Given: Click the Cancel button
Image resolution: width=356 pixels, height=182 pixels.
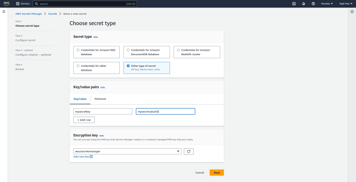Looking at the screenshot, I should point(199,173).
